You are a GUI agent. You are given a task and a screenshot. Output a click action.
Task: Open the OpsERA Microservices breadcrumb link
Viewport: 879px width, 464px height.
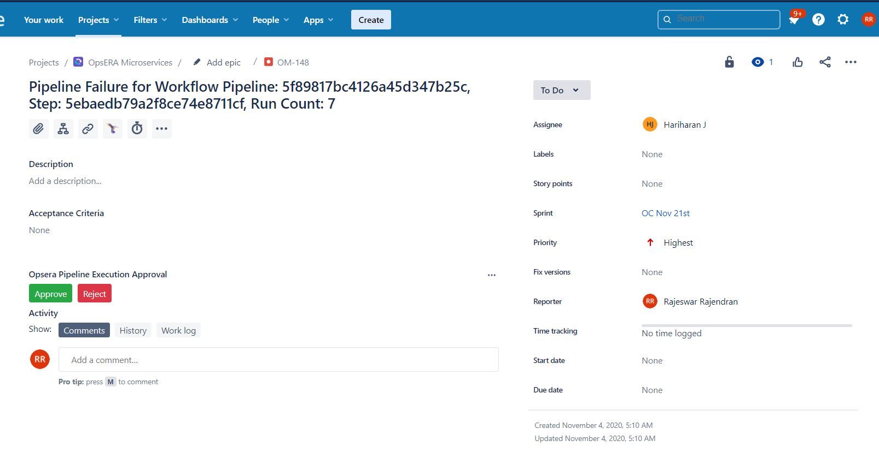[130, 62]
